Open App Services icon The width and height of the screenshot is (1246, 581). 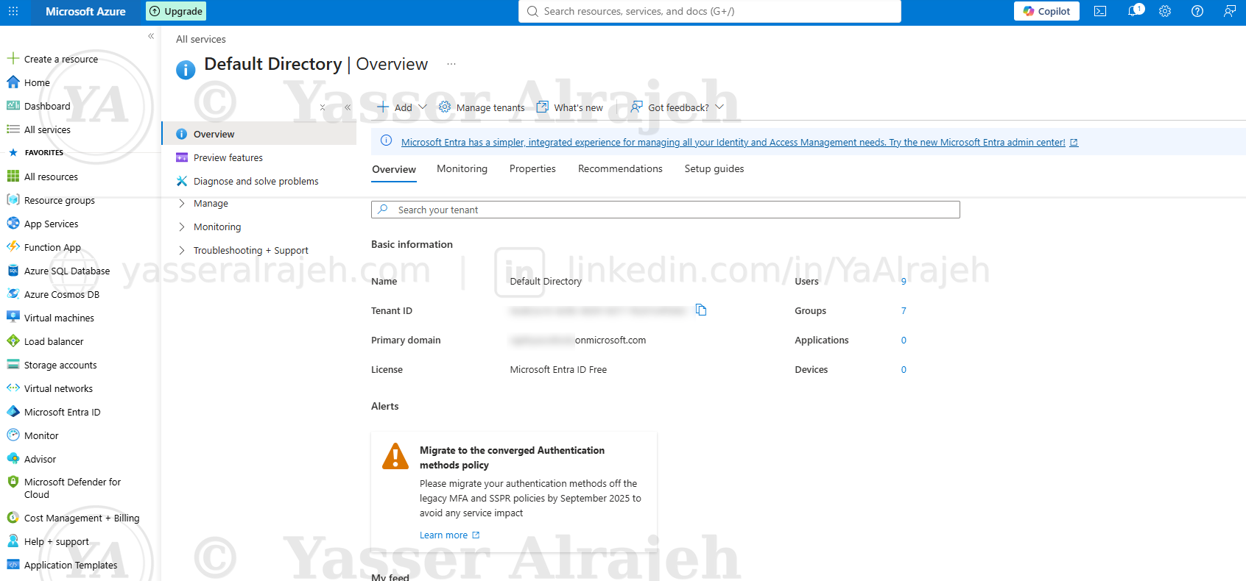[13, 224]
